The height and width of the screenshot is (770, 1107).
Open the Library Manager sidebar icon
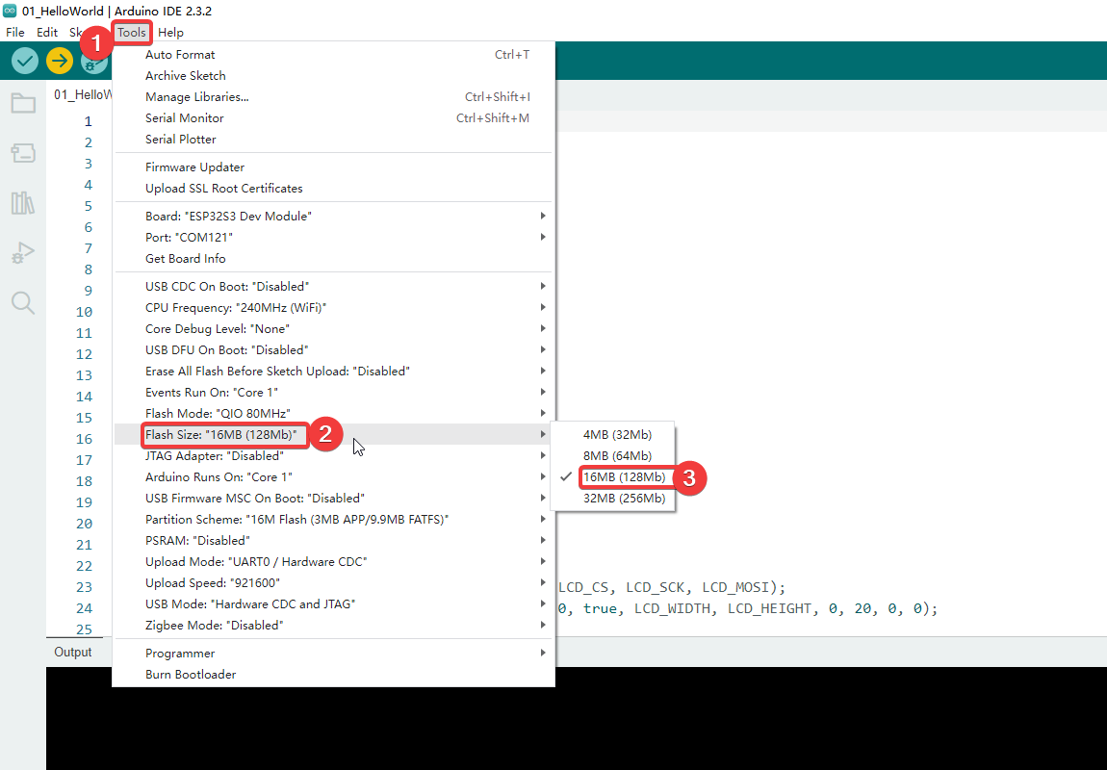point(23,203)
